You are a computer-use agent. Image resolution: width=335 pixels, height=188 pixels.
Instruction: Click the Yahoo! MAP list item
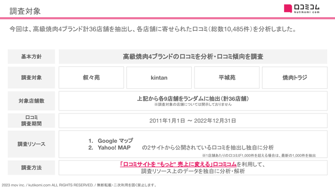(109, 147)
